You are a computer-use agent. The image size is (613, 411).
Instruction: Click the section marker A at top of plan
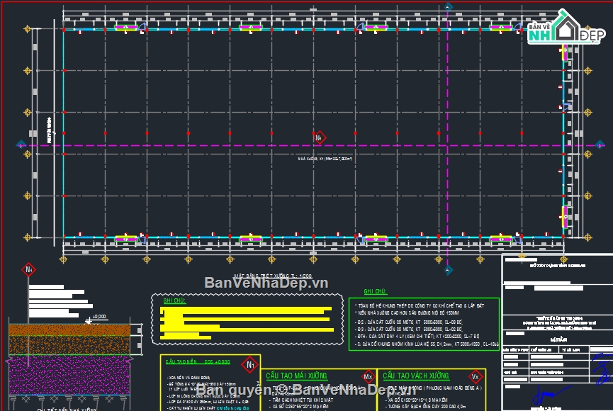(448, 6)
